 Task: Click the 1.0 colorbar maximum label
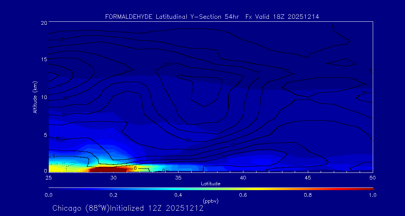point(373,195)
